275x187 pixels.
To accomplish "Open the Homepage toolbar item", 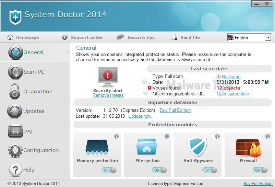I will (x=23, y=37).
